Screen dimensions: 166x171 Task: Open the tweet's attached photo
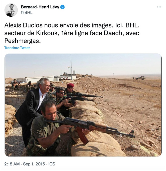[x=83, y=105]
